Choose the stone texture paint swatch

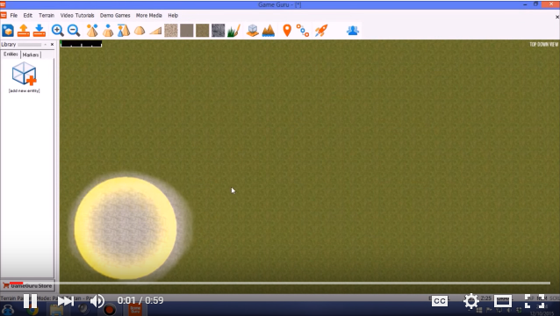pyautogui.click(x=218, y=31)
